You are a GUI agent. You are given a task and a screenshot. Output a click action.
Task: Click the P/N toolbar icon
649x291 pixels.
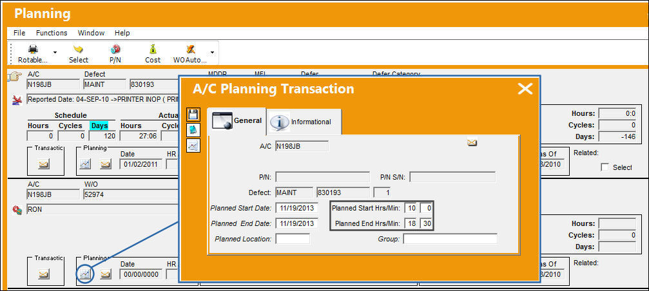pyautogui.click(x=115, y=49)
